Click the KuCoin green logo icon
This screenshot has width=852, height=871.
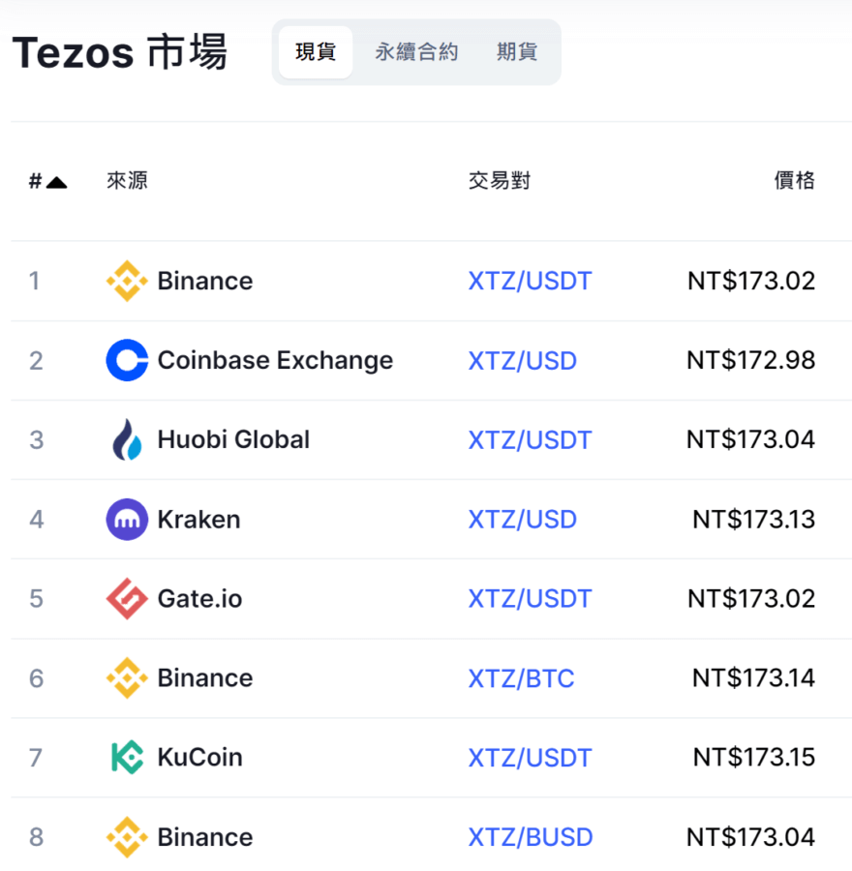pyautogui.click(x=127, y=757)
